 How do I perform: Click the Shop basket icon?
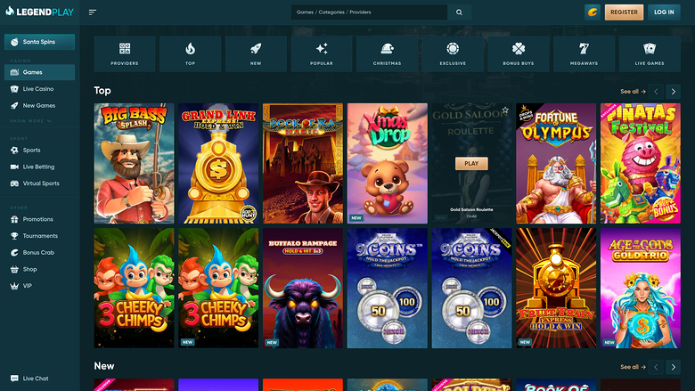(14, 269)
